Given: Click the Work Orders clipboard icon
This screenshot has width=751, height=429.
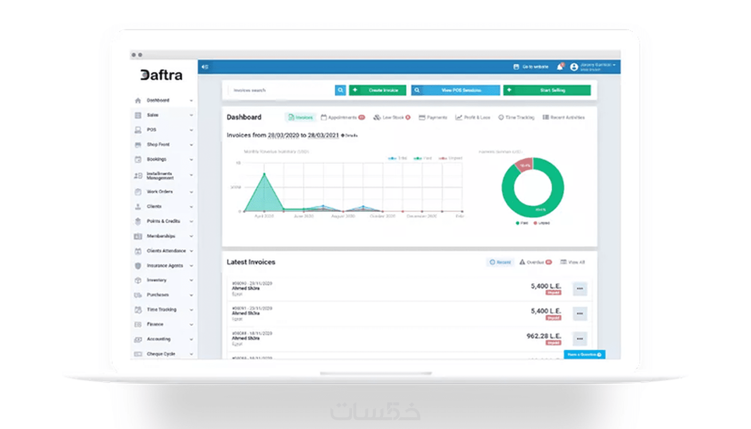Looking at the screenshot, I should (x=138, y=192).
